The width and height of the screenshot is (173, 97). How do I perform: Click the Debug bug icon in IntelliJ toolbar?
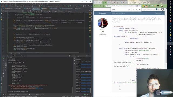pyautogui.click(x=68, y=6)
